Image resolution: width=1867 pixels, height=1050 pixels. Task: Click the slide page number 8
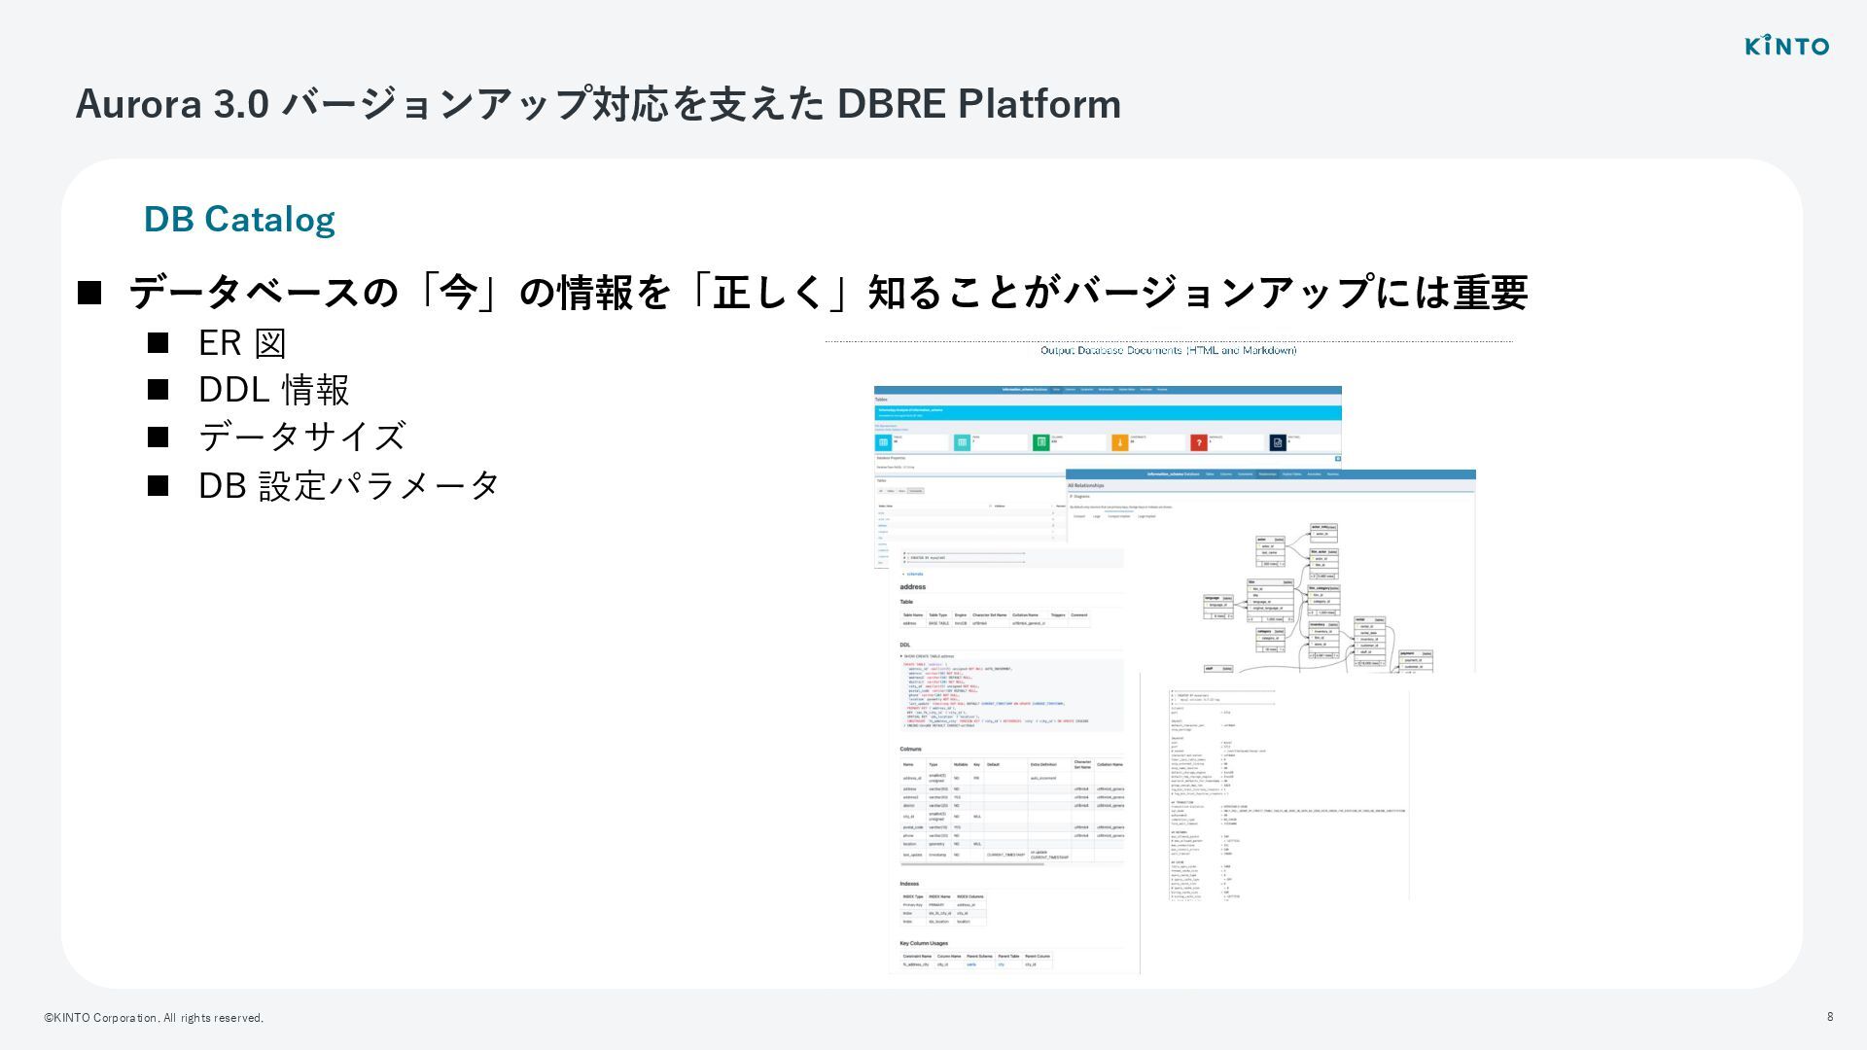click(x=1830, y=1017)
